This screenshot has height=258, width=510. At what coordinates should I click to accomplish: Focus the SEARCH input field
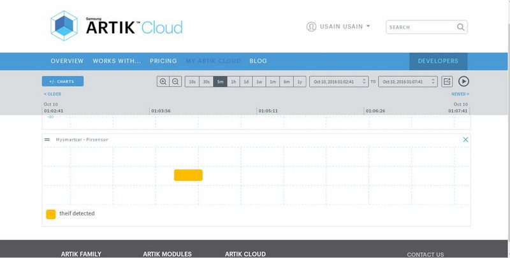point(426,27)
